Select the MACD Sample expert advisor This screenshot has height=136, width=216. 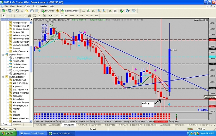click(x=18, y=61)
